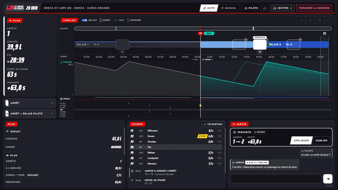Click the P badge on the first proposed stop
The image size is (338, 190).
click(x=246, y=40)
